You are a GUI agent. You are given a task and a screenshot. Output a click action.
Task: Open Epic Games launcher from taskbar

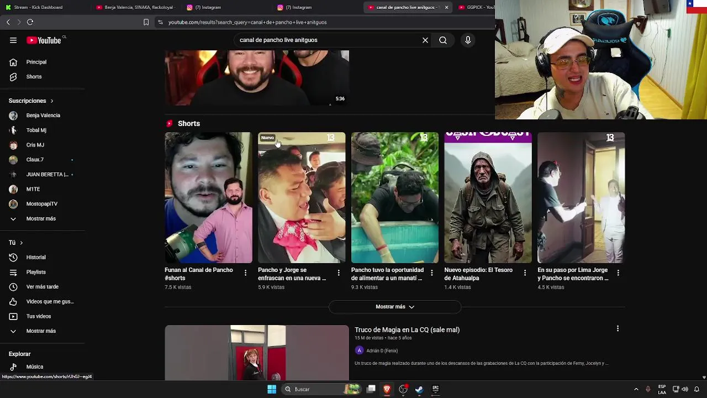[x=436, y=389]
